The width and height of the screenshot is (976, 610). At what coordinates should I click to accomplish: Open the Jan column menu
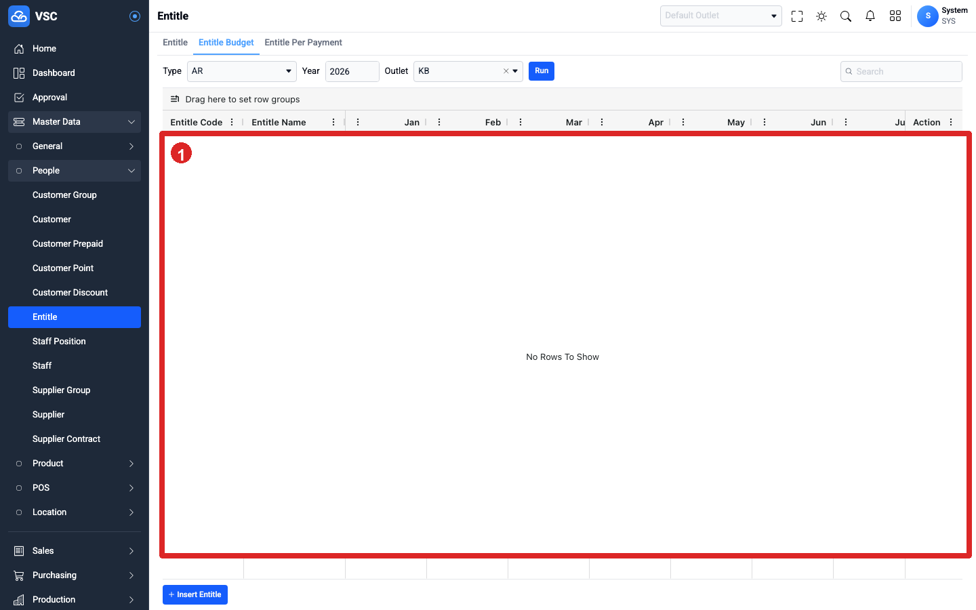[x=358, y=122]
